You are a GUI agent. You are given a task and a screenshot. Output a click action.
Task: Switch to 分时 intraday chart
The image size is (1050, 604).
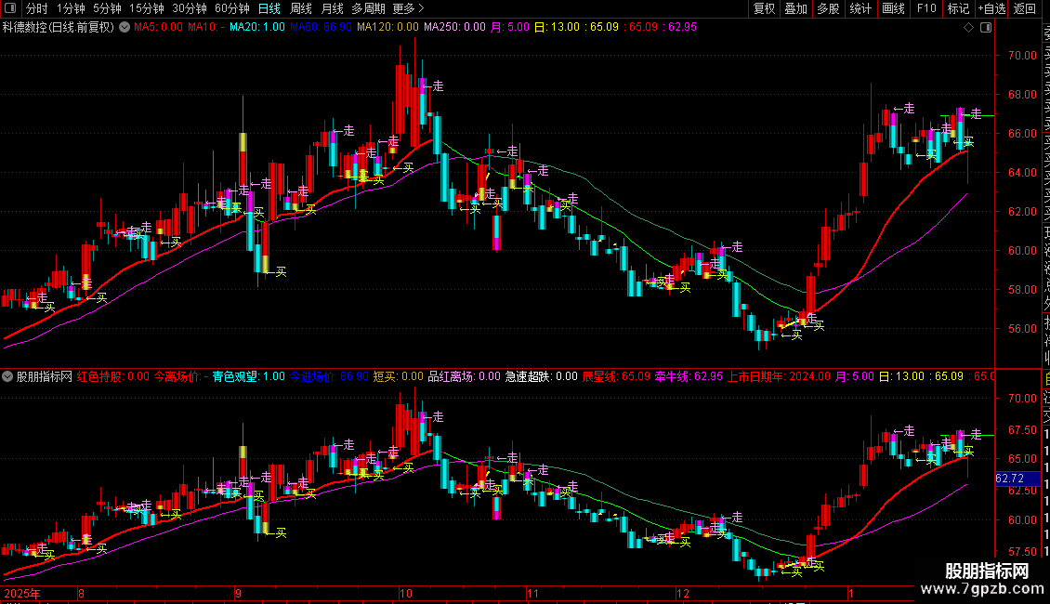coord(37,8)
